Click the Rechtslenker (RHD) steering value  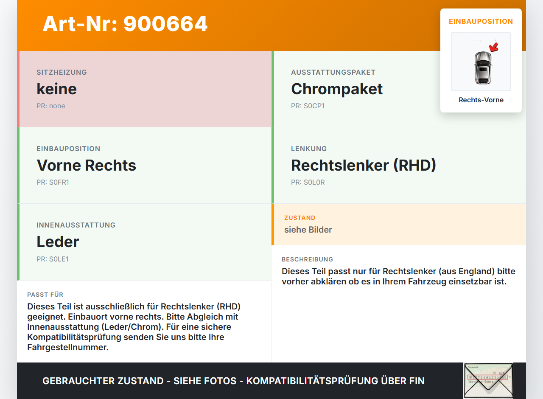click(x=364, y=165)
